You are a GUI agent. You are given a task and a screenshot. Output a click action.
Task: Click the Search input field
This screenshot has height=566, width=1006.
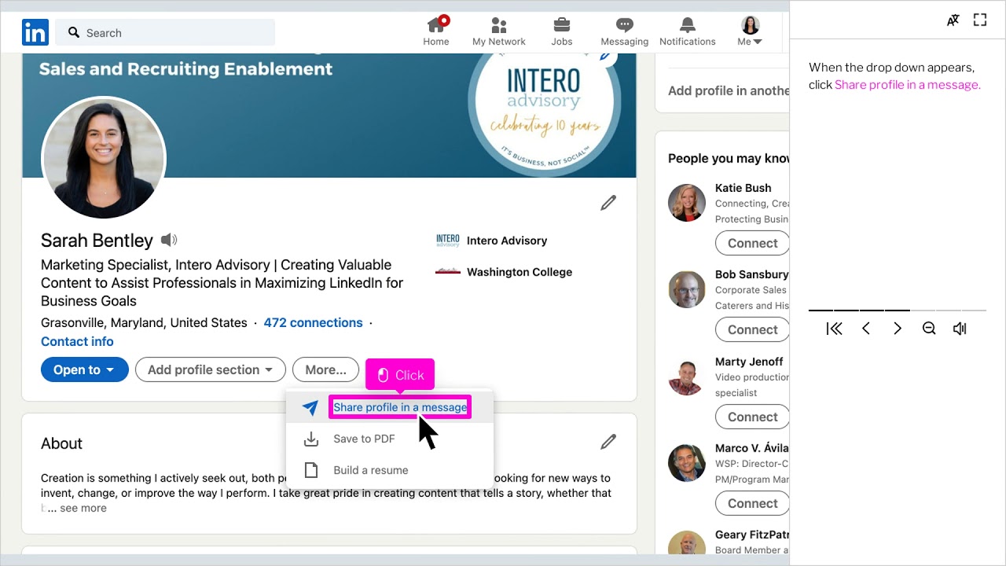tap(166, 33)
